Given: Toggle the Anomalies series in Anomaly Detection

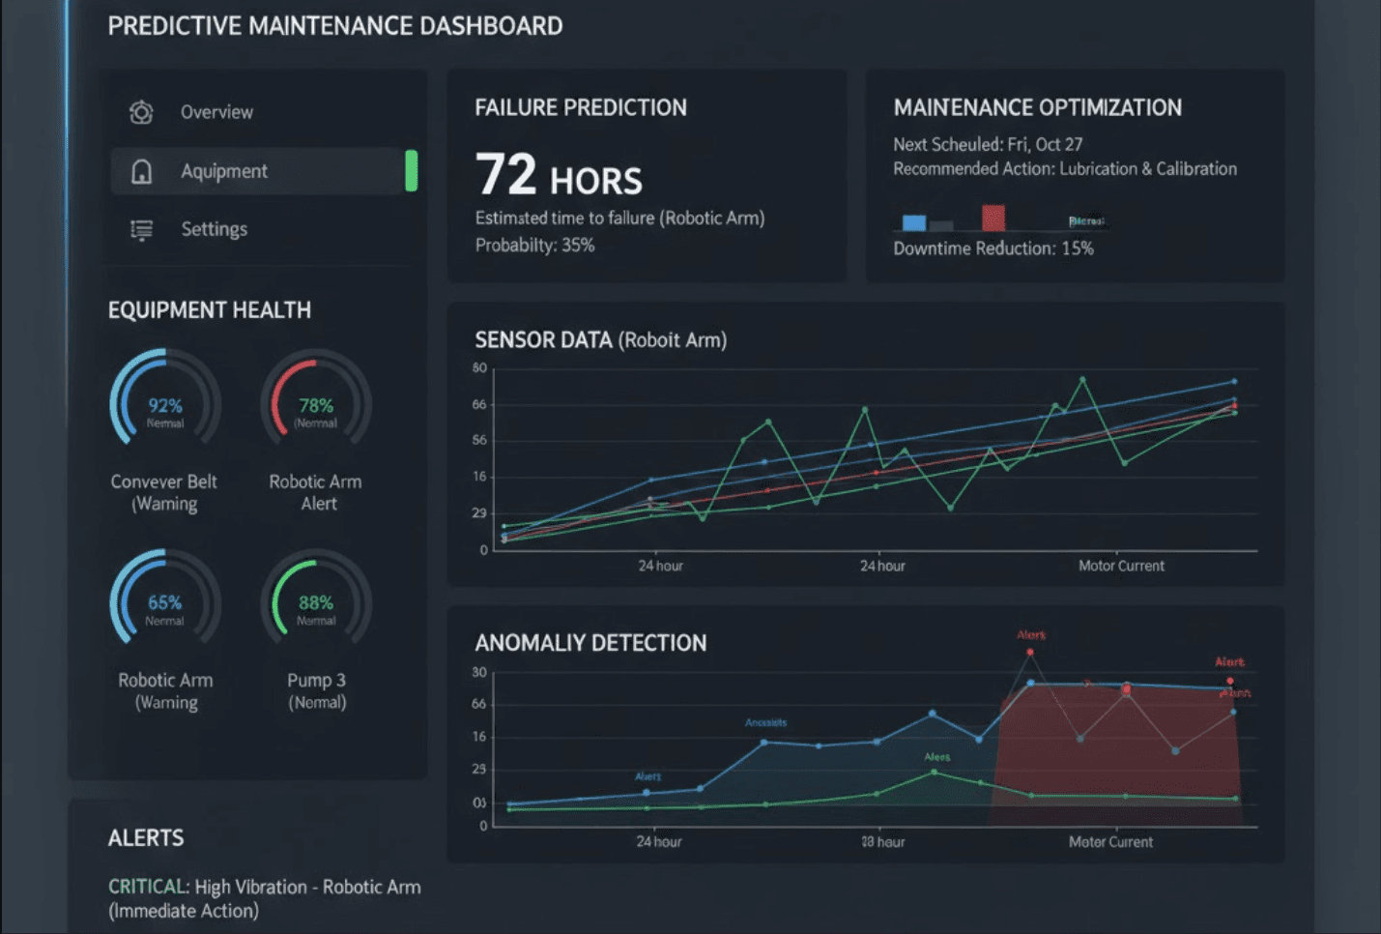Looking at the screenshot, I should point(768,721).
